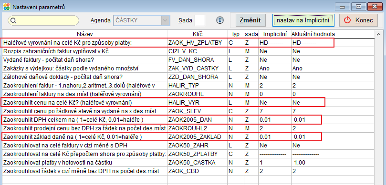Click the window title Nastavení parametrů
The height and width of the screenshot is (185, 386).
point(39,7)
